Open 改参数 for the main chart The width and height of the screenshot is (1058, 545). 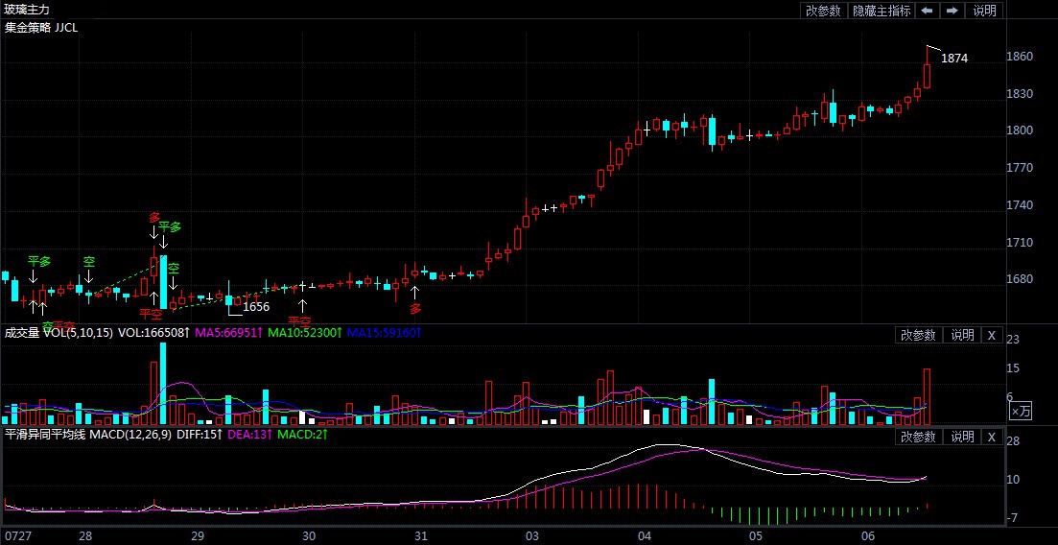click(x=823, y=11)
